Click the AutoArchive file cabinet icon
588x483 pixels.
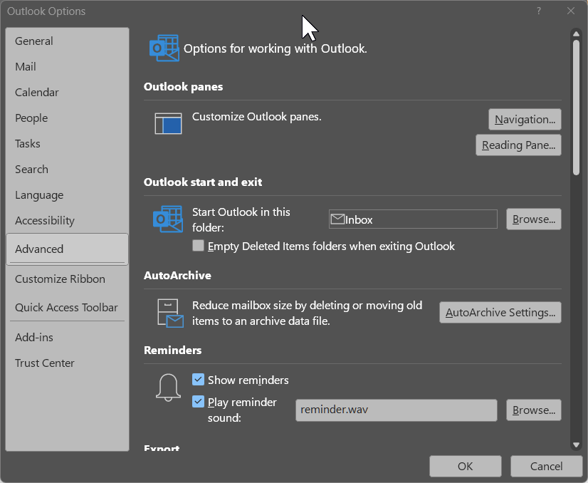(170, 313)
